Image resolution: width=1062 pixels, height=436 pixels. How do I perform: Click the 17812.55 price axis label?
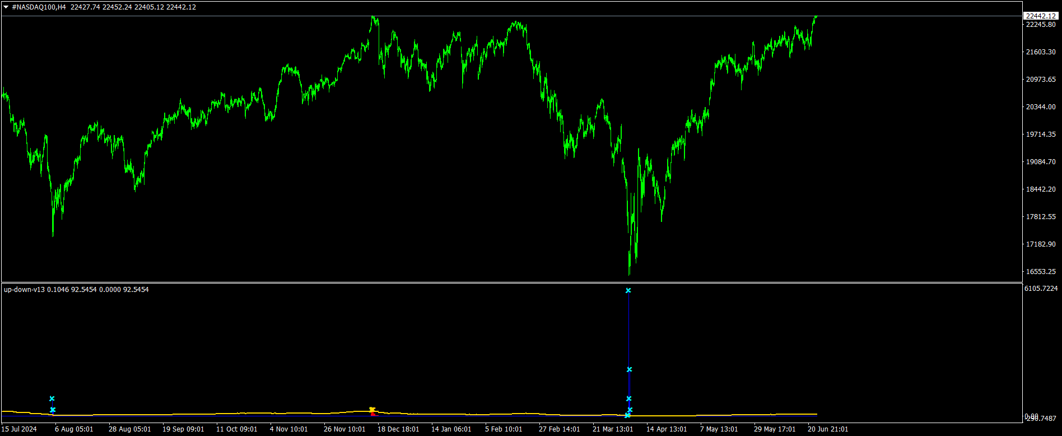click(1040, 217)
